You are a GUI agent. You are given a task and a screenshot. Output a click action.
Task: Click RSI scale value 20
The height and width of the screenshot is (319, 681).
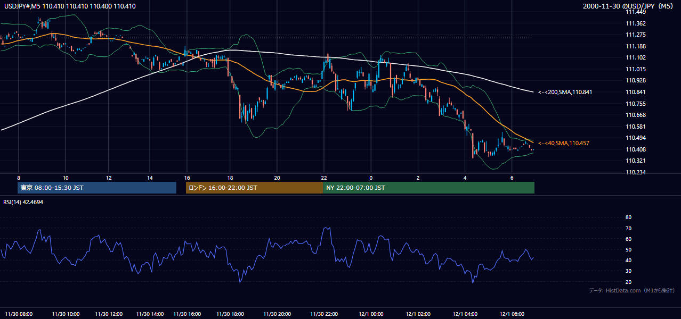(629, 282)
